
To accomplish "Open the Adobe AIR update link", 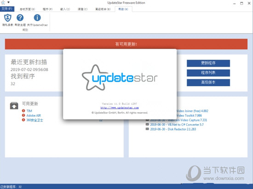I will pos(34,115).
